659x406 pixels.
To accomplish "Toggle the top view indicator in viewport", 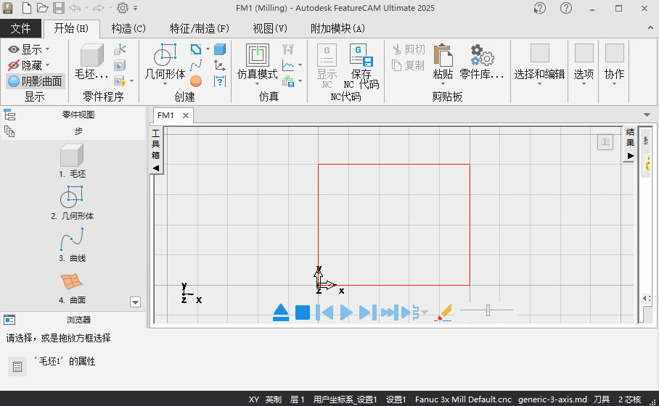I will coord(605,142).
